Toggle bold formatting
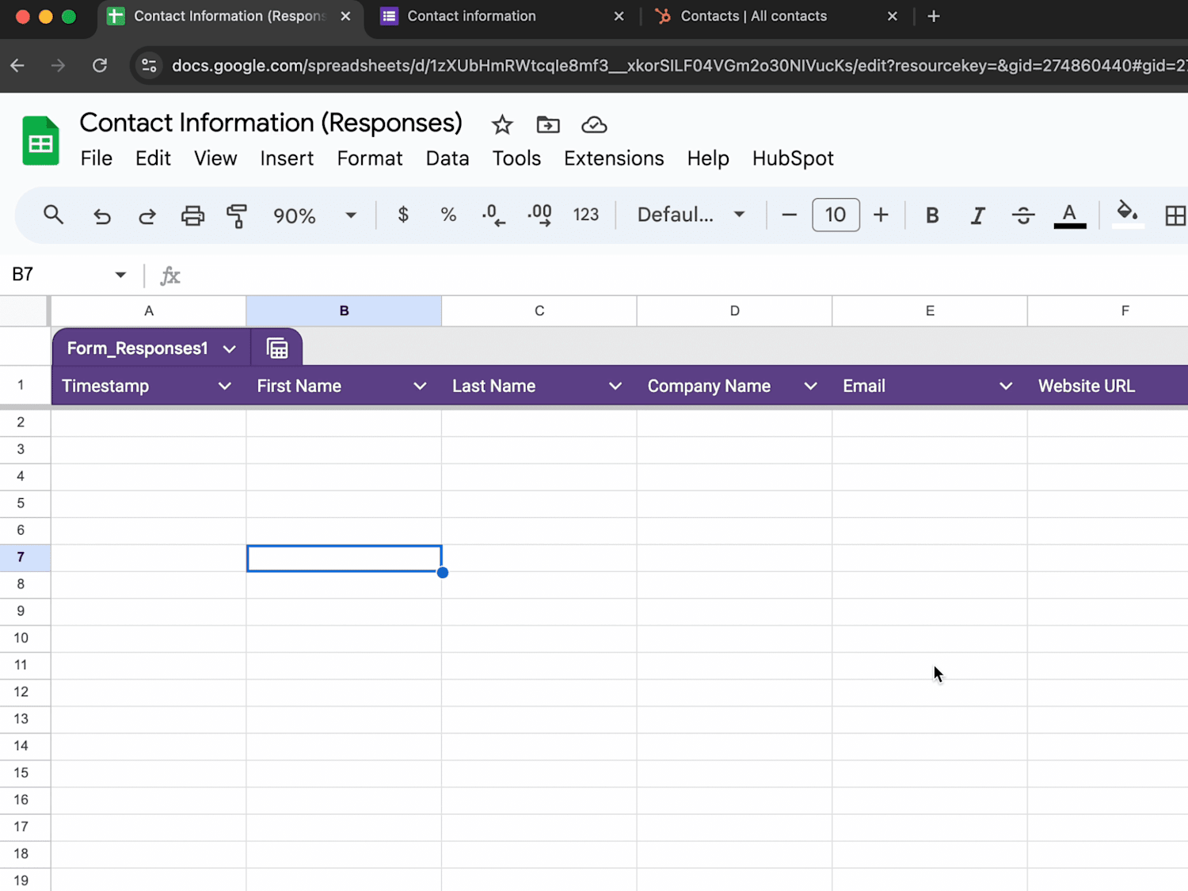The height and width of the screenshot is (891, 1188). click(x=932, y=215)
